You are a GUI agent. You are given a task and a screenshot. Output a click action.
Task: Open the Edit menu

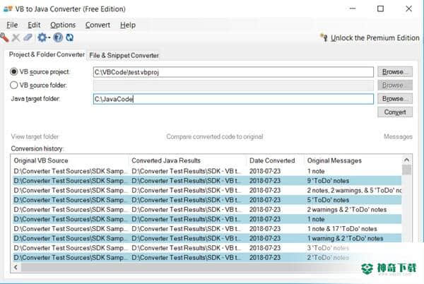click(x=34, y=25)
